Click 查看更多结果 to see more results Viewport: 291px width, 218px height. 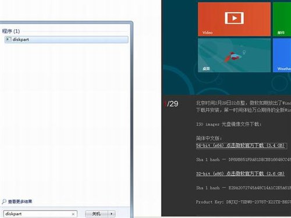[x=20, y=202]
